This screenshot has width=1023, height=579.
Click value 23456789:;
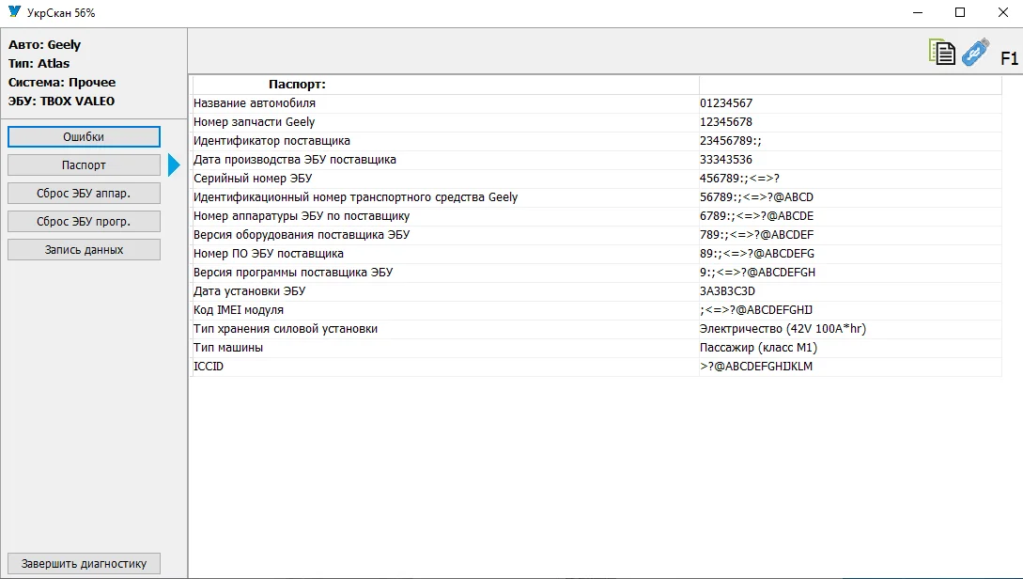(731, 141)
